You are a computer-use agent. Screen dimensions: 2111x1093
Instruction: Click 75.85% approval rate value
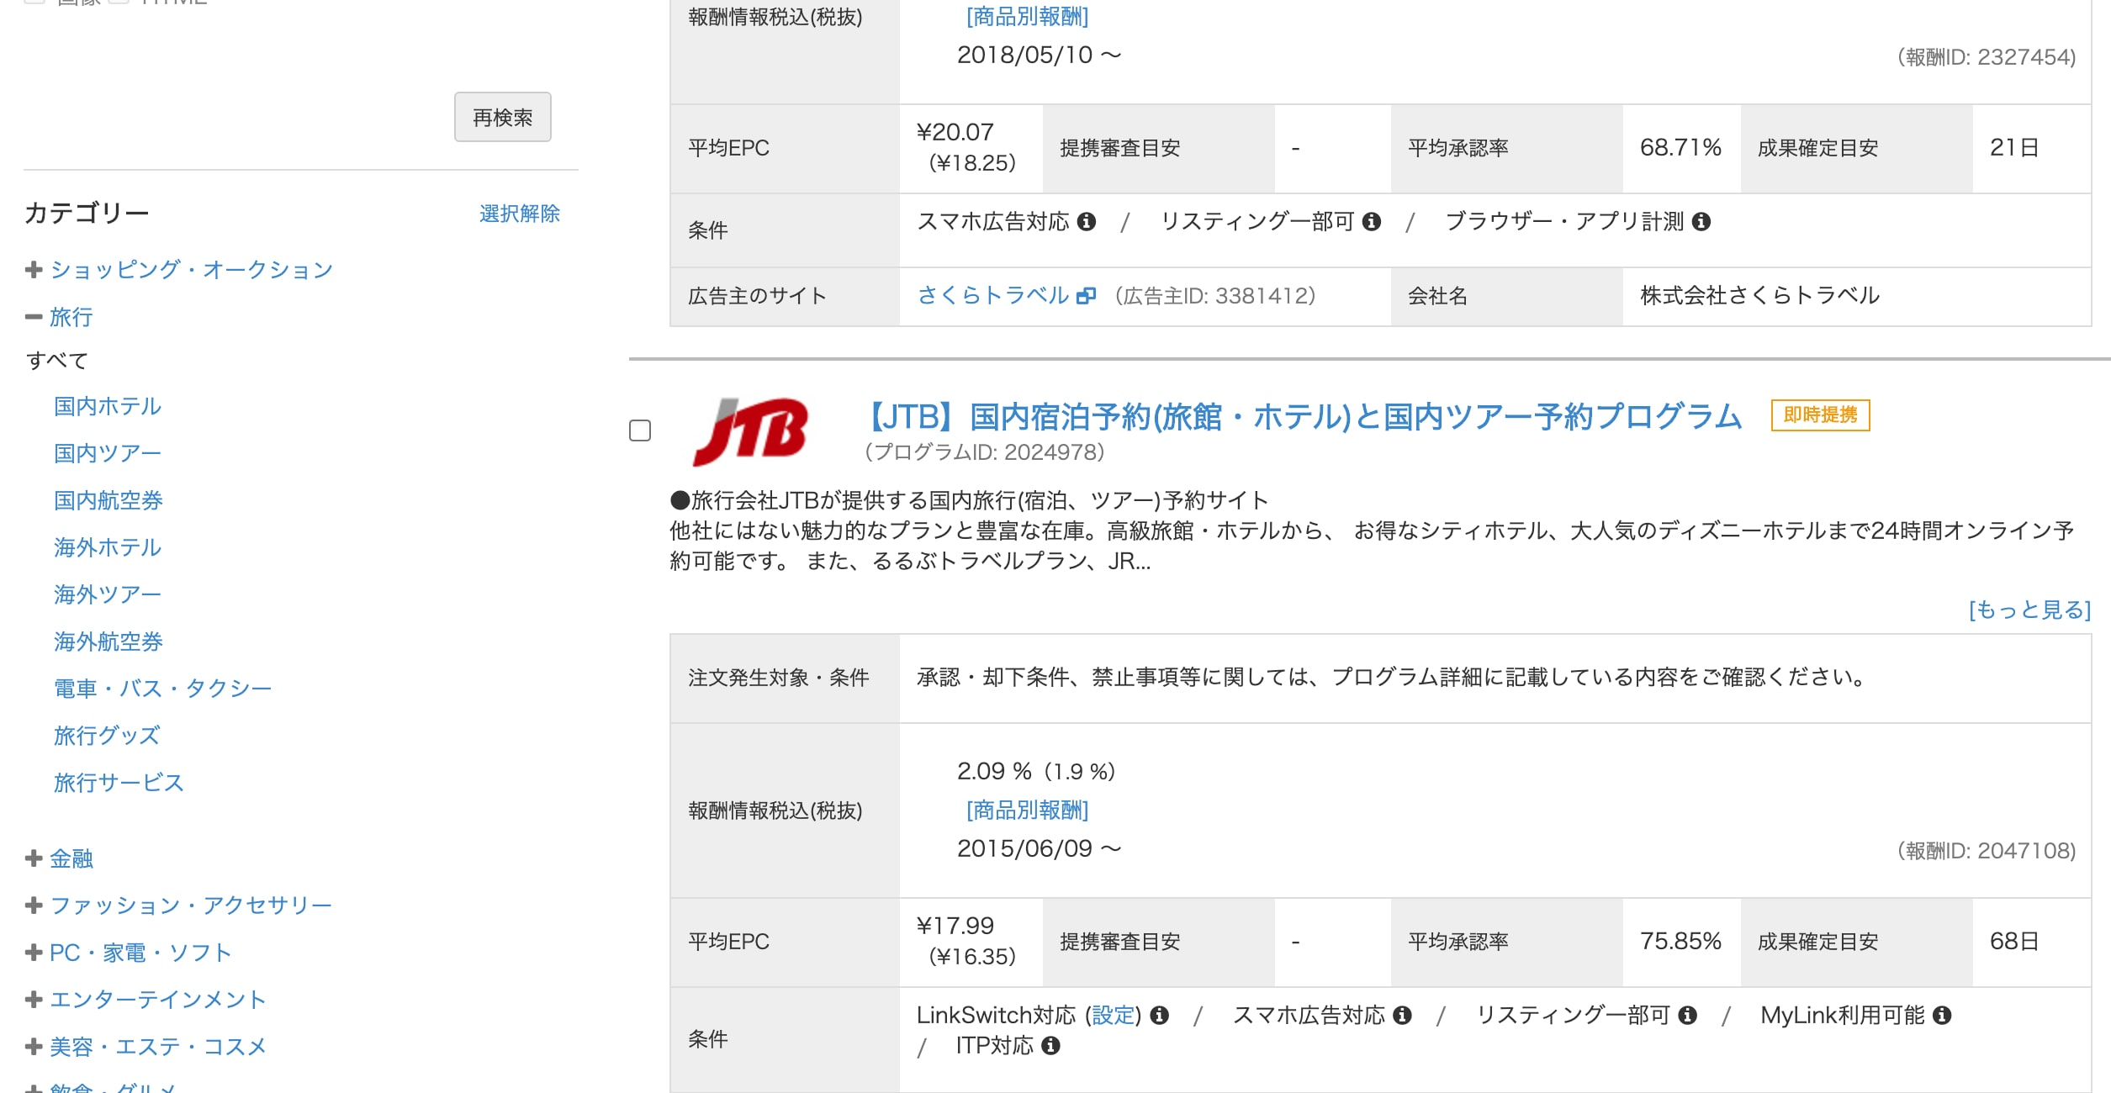click(1680, 942)
